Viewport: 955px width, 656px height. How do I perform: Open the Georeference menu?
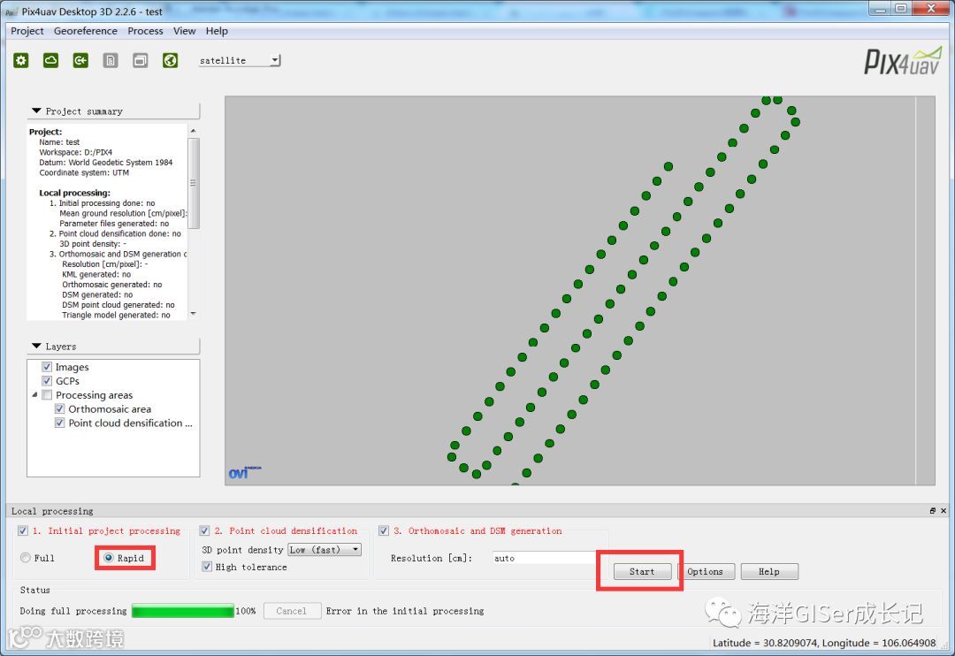(x=85, y=30)
